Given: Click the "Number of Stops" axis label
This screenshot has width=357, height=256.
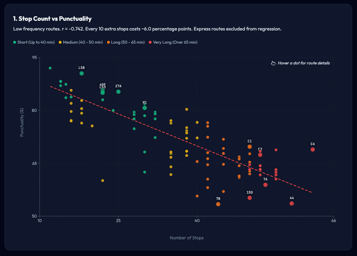Looking at the screenshot, I should [x=186, y=238].
